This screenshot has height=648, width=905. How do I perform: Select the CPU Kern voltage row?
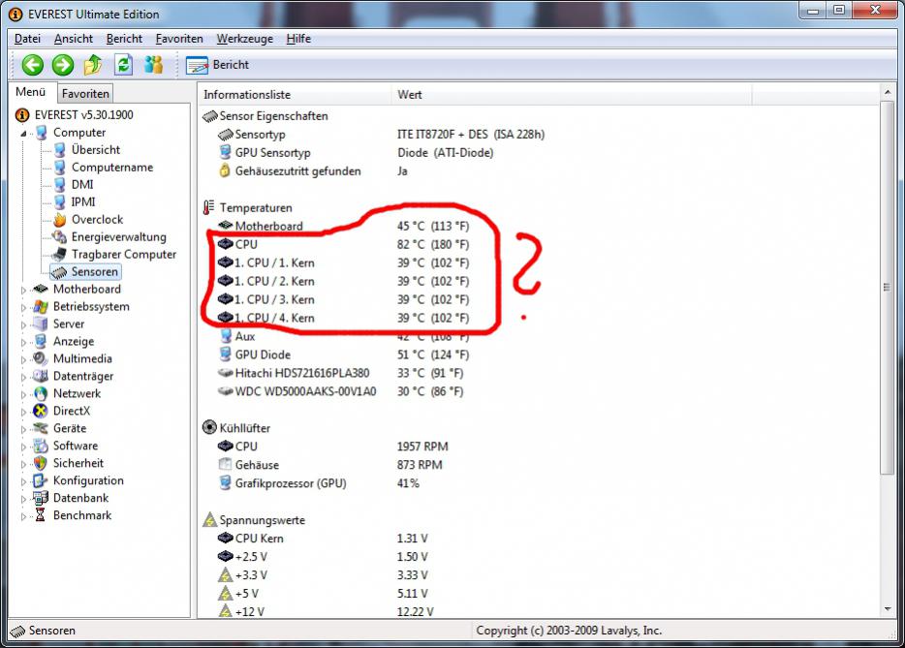[x=324, y=539]
